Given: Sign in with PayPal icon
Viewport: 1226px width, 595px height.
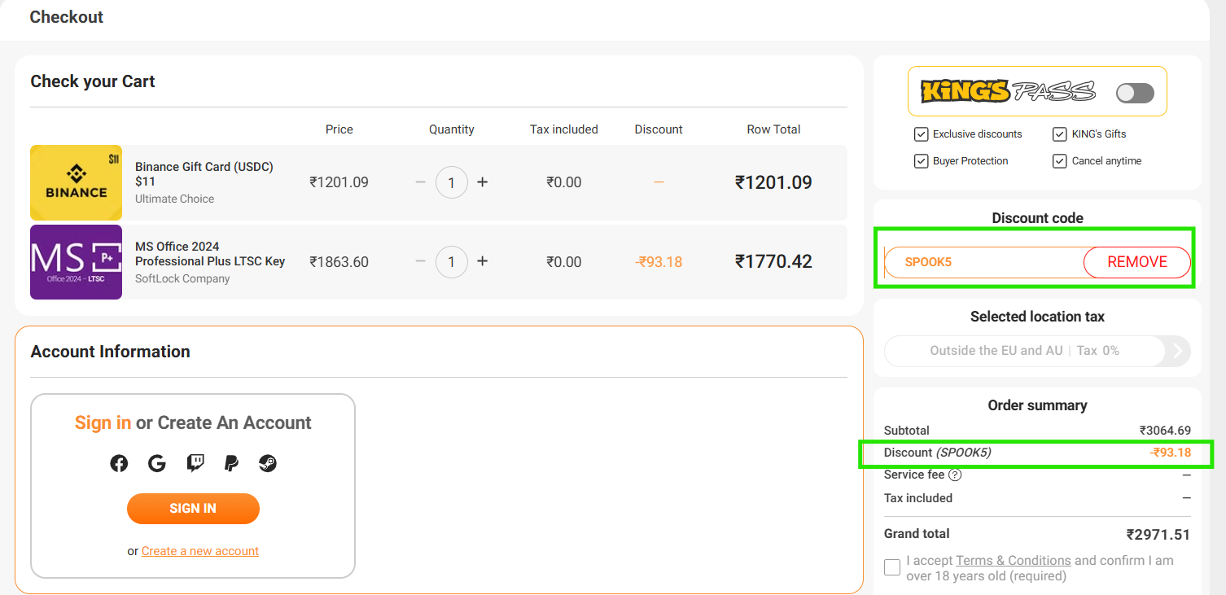Looking at the screenshot, I should pos(231,463).
